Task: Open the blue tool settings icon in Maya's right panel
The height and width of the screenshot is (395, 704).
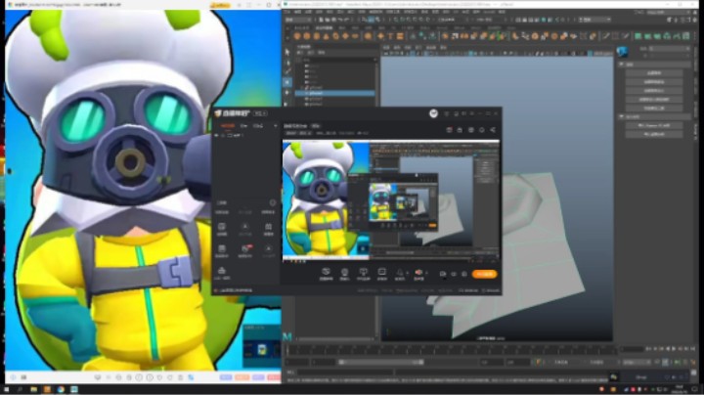Action: [x=622, y=52]
